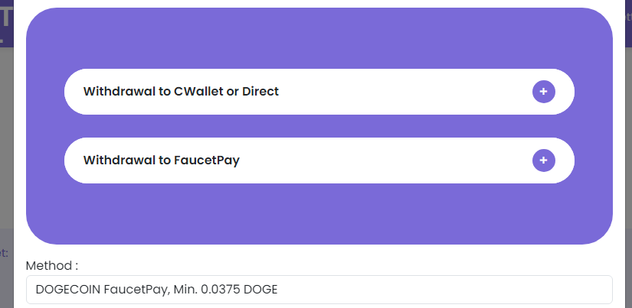The width and height of the screenshot is (632, 308).
Task: Click the plus icon for CWallet withdrawal
Action: (543, 92)
